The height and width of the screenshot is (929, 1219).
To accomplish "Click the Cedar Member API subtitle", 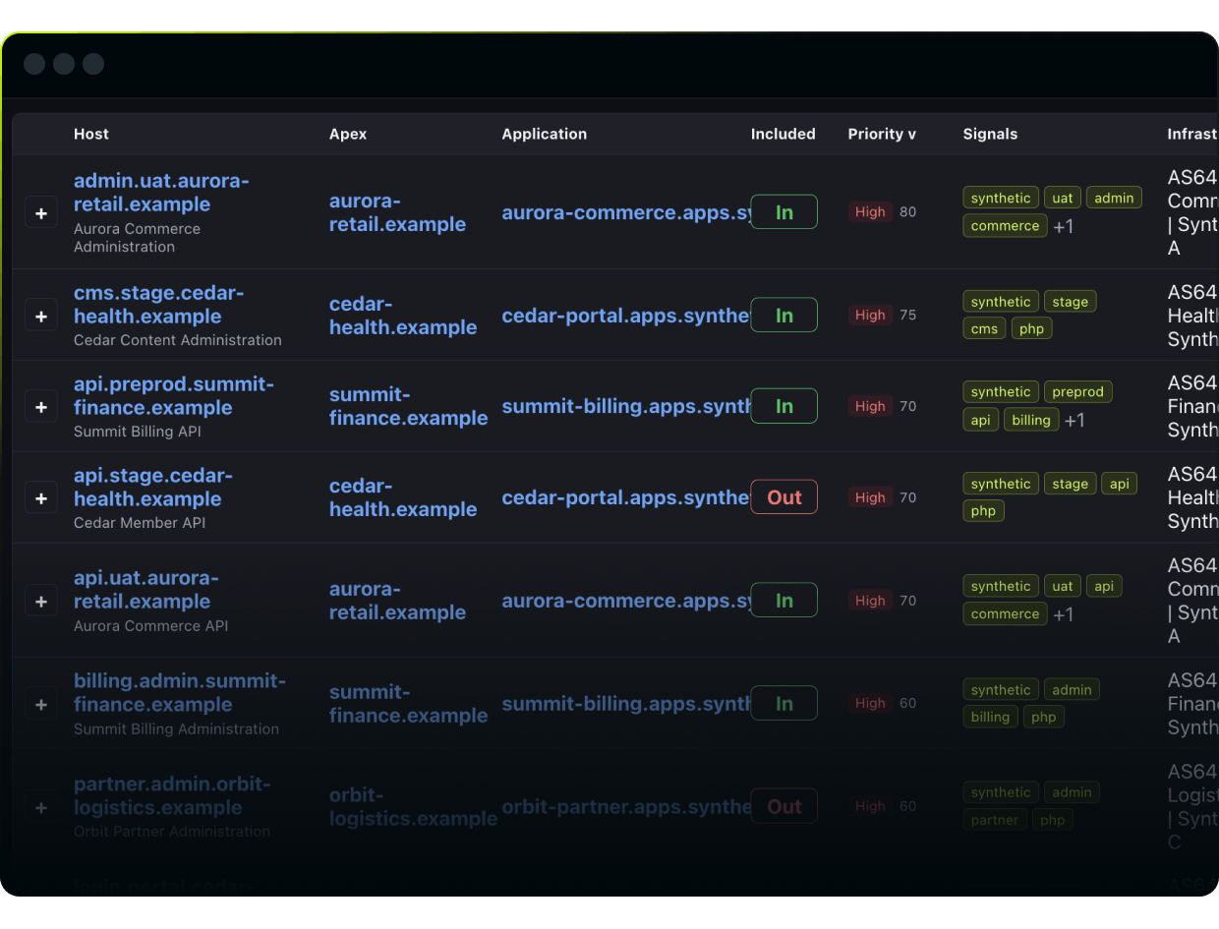I will point(140,523).
